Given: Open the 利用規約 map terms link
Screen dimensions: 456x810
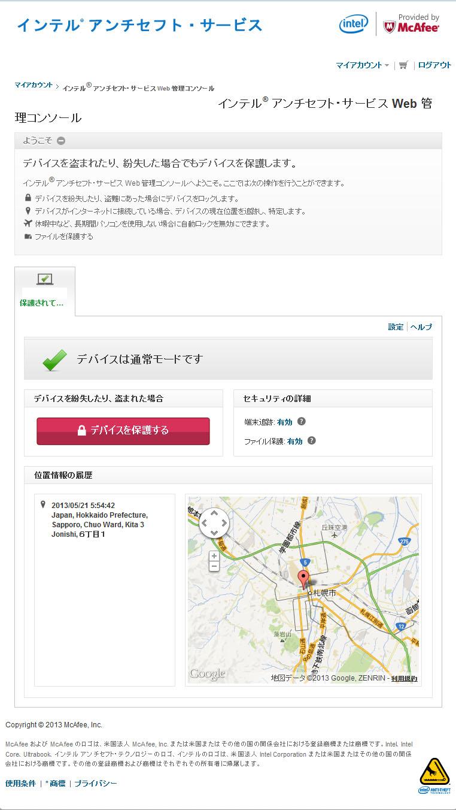Looking at the screenshot, I should [x=405, y=678].
